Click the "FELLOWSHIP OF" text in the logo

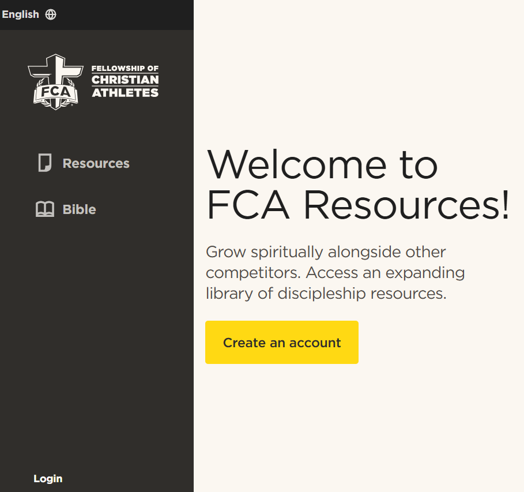pyautogui.click(x=125, y=68)
